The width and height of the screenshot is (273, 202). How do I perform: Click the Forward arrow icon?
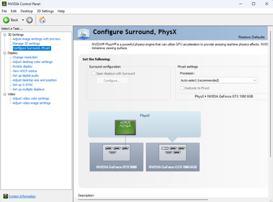(x=29, y=20)
